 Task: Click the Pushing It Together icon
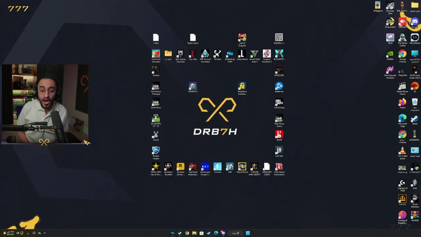click(x=403, y=218)
